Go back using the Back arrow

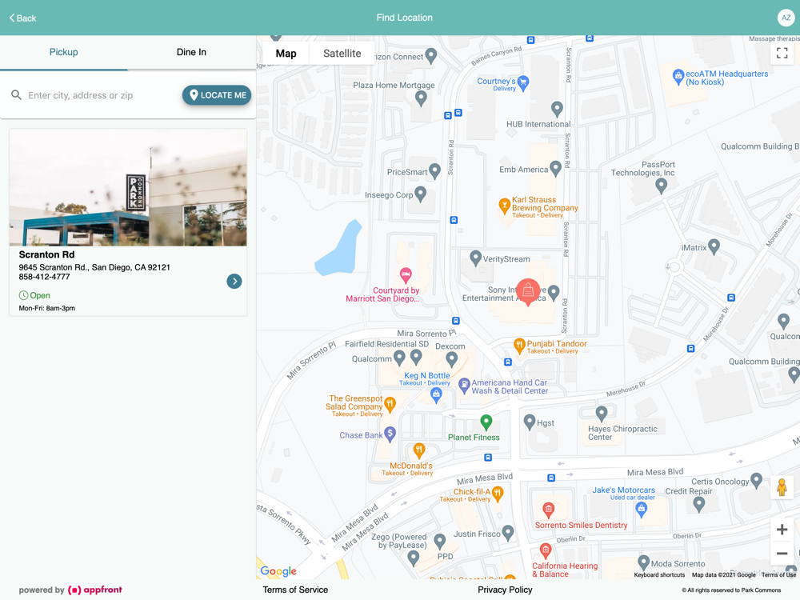pyautogui.click(x=23, y=18)
